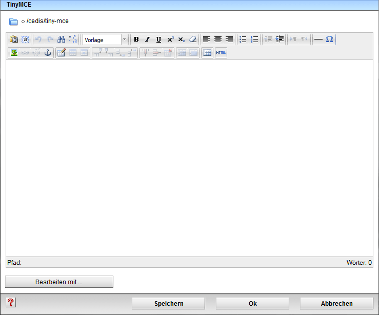Screen dimensions: 379x315
Task: Decrease indent with outdent icon
Action: click(268, 40)
